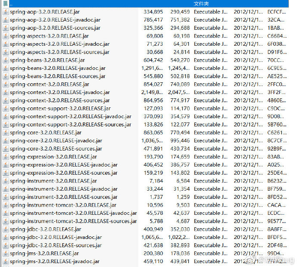Viewport: 297px width, 267px height.
Task: Click the 文件夹 label in the header row
Action: coord(201,3)
